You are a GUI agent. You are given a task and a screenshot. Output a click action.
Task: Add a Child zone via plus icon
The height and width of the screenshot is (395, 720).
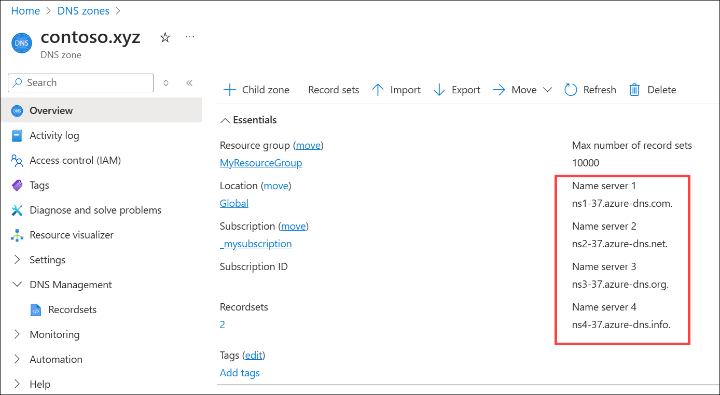pyautogui.click(x=229, y=90)
